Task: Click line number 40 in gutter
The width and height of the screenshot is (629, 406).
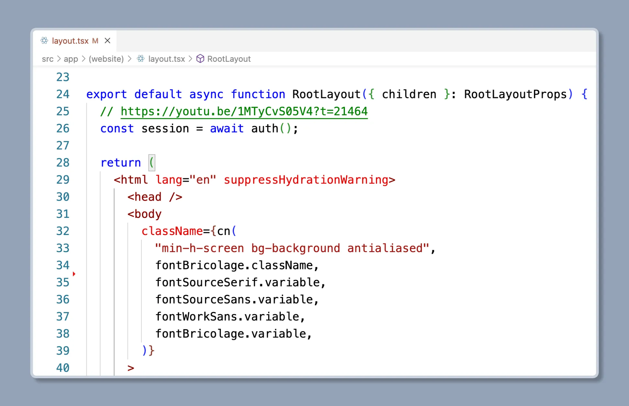Action: [63, 368]
